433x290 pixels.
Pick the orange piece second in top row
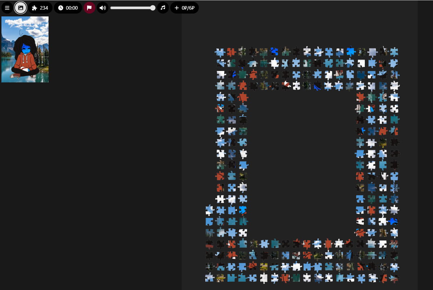coord(231,52)
